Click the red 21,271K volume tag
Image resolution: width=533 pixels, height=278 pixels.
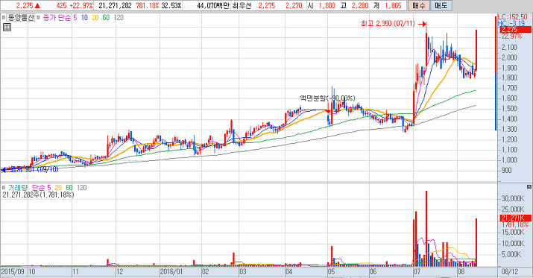[x=515, y=218]
